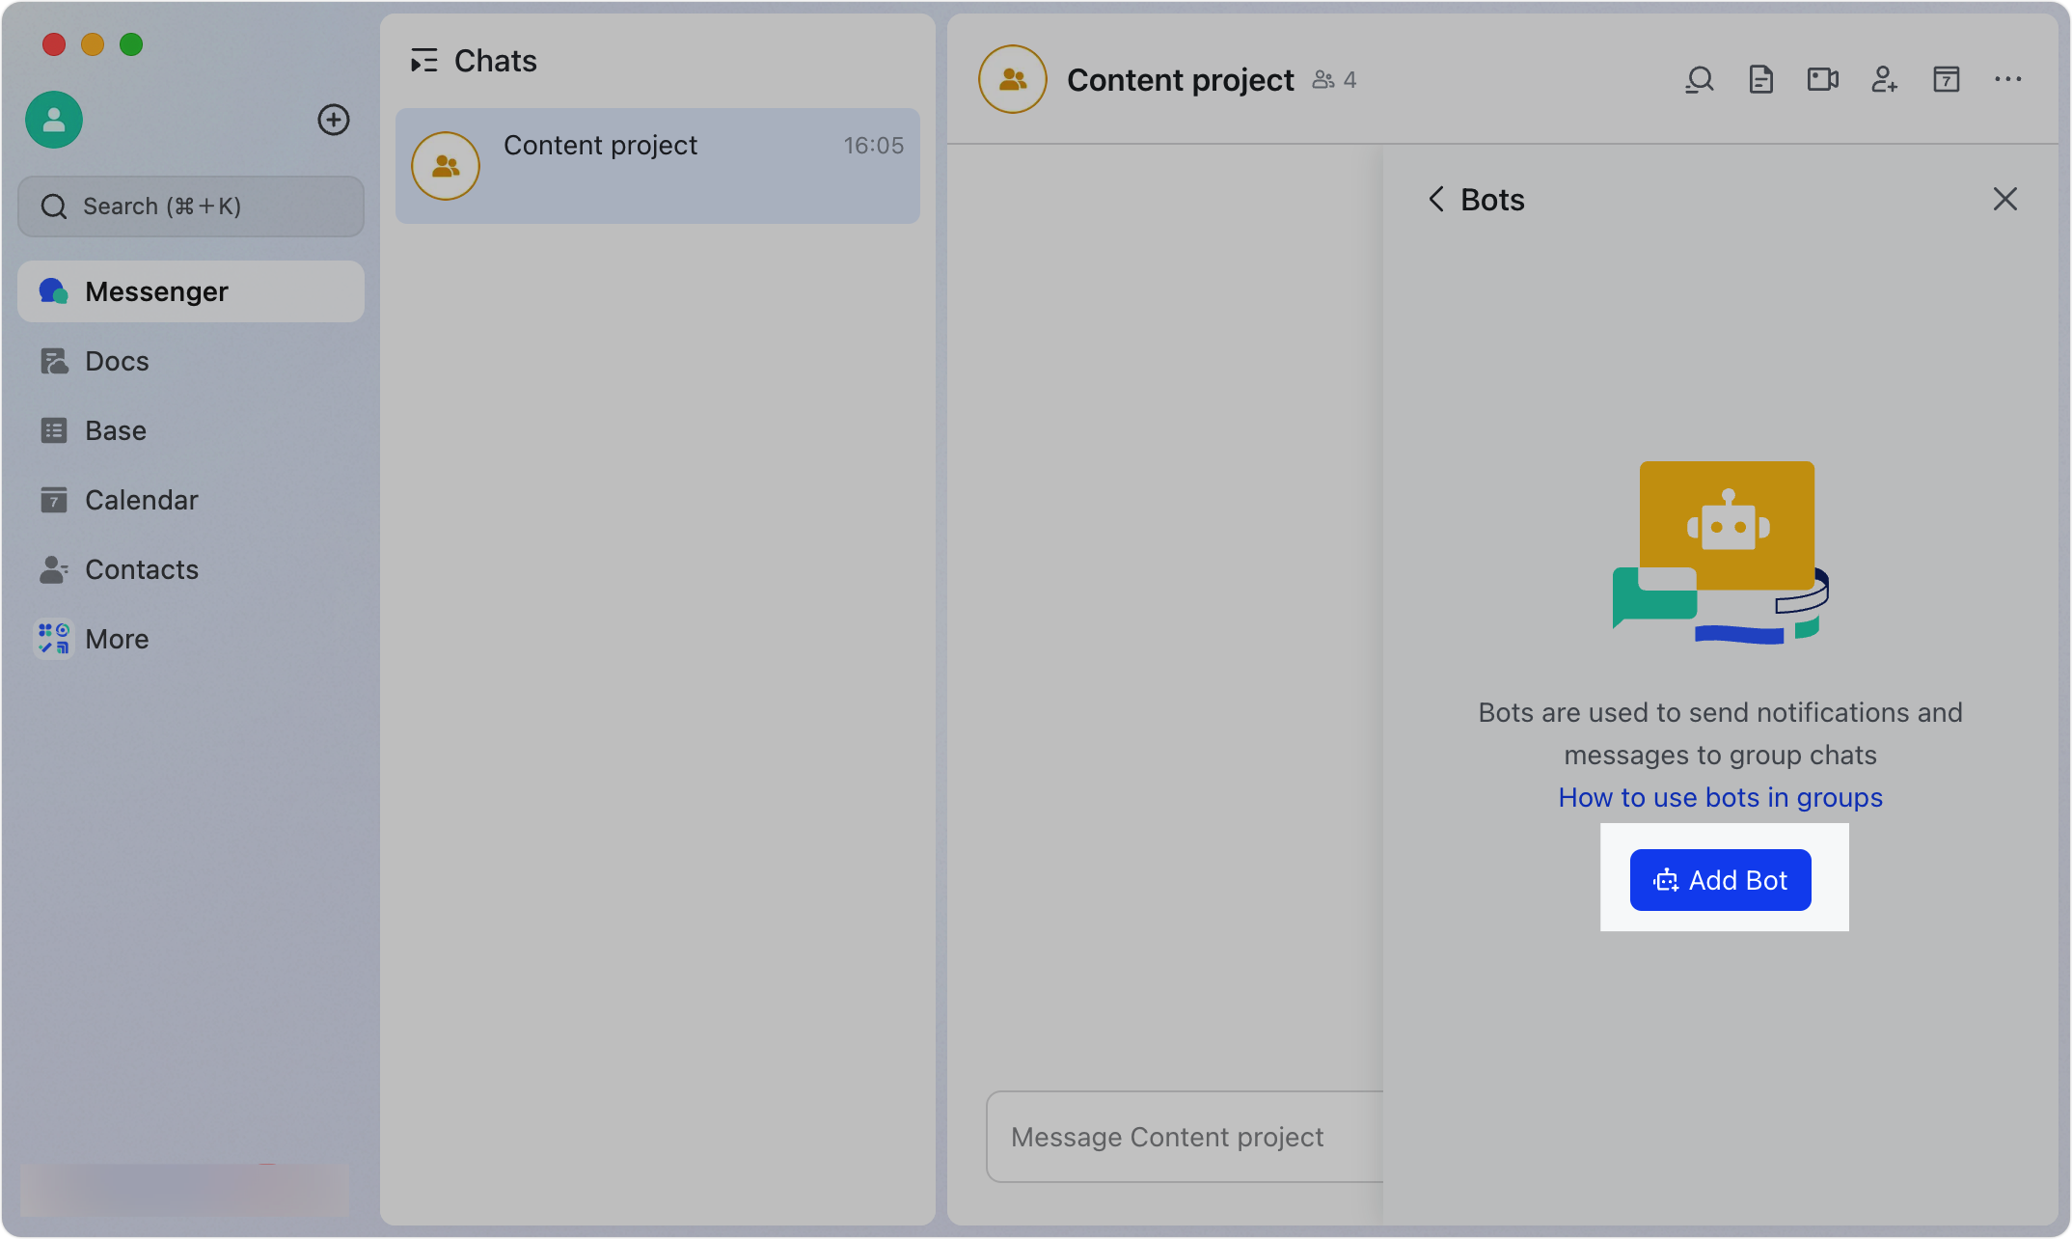
Task: Open search in the Content project chat
Action: point(1700,79)
